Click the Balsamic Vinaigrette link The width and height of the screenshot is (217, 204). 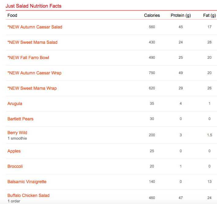coord(27,182)
